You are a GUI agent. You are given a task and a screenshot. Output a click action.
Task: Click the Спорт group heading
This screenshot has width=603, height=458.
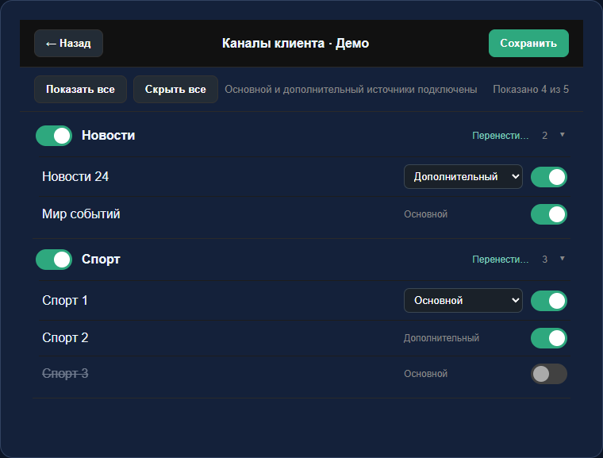click(101, 260)
